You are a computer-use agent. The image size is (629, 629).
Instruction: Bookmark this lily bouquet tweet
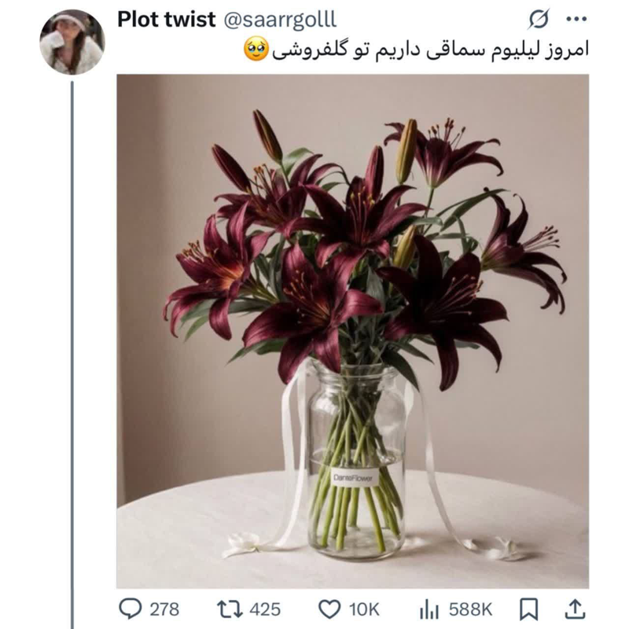pyautogui.click(x=530, y=609)
